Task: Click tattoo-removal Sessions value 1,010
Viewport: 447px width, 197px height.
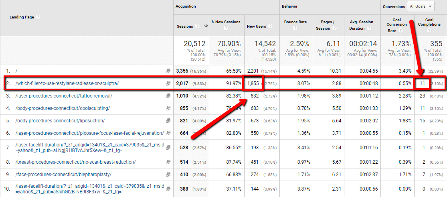Action: pos(182,96)
